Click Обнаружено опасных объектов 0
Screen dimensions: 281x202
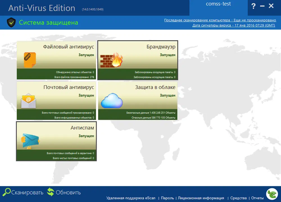tap(75, 72)
